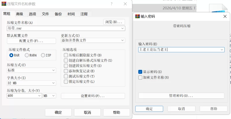Screen dimensions: 231x119
Task: Click the WinRAR icon in the 输入密码 title bar
Action: (x=137, y=16)
